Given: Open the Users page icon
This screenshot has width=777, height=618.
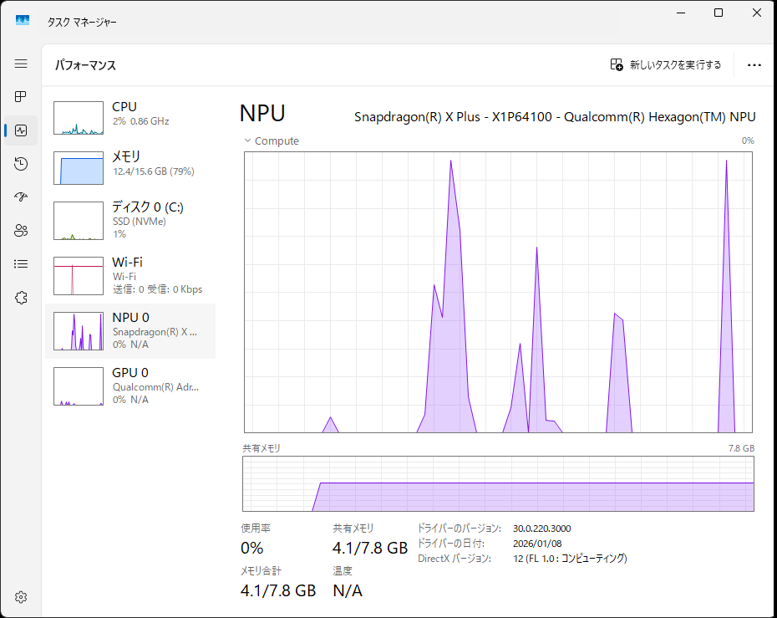Looking at the screenshot, I should tap(21, 231).
